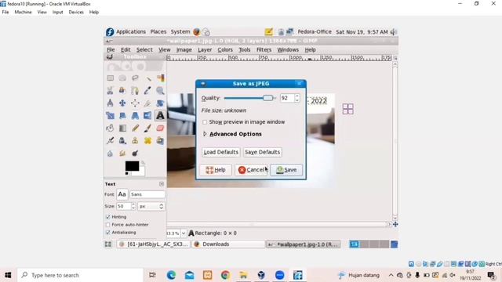The height and width of the screenshot is (282, 502).
Task: Select the Smudge tool
Action: (x=122, y=154)
